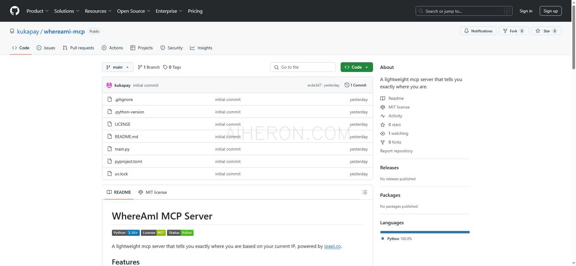Switch to the Projects tab
This screenshot has width=576, height=266.
click(142, 48)
